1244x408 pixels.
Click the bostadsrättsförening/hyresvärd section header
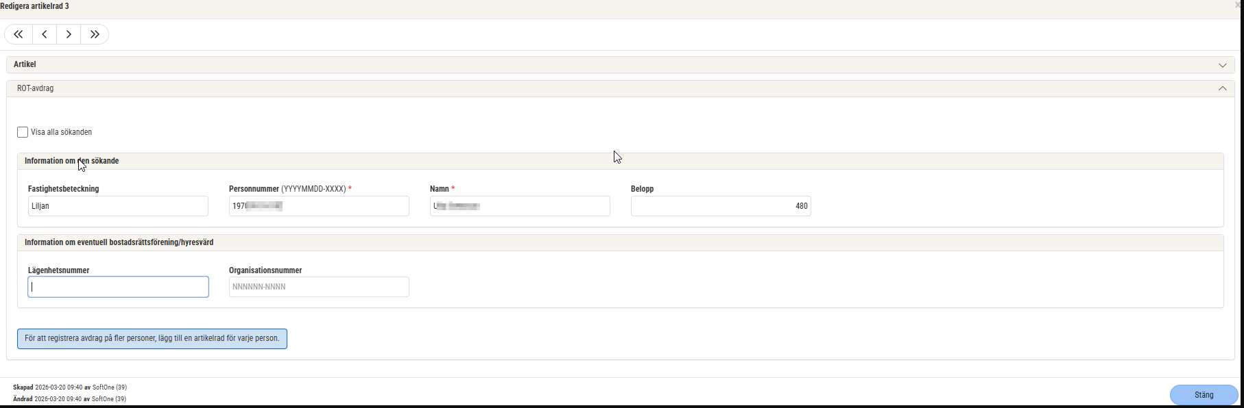(x=119, y=242)
